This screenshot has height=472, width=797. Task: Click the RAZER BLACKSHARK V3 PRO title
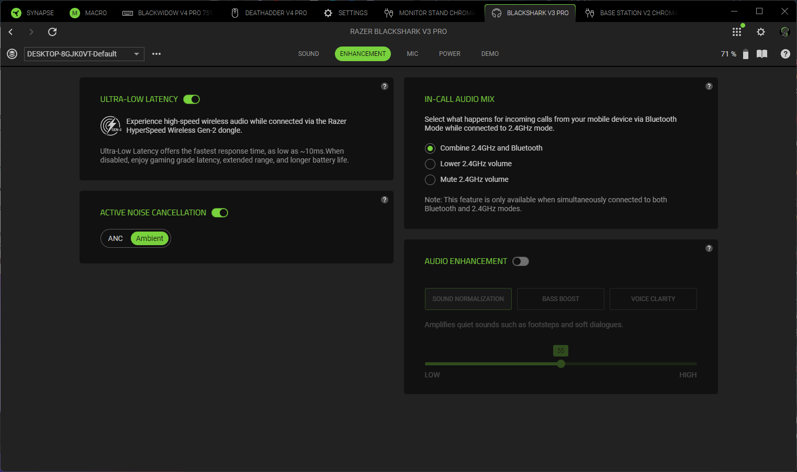[x=398, y=31]
